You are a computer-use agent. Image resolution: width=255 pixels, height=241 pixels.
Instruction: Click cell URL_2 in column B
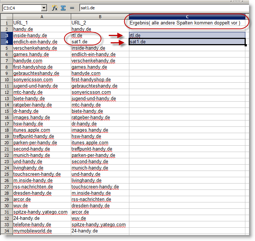tap(100, 23)
